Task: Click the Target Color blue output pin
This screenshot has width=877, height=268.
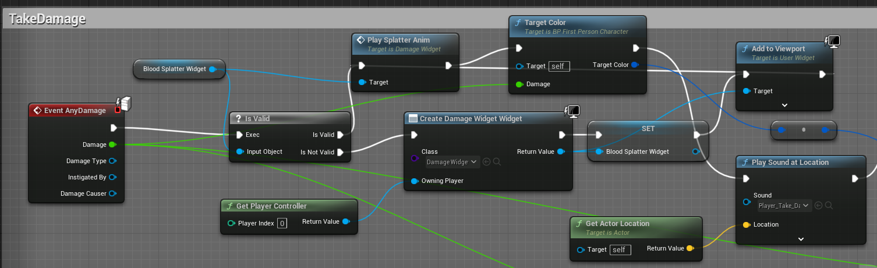Action: (635, 65)
